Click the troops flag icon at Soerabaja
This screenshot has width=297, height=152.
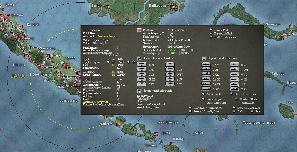click(x=139, y=91)
